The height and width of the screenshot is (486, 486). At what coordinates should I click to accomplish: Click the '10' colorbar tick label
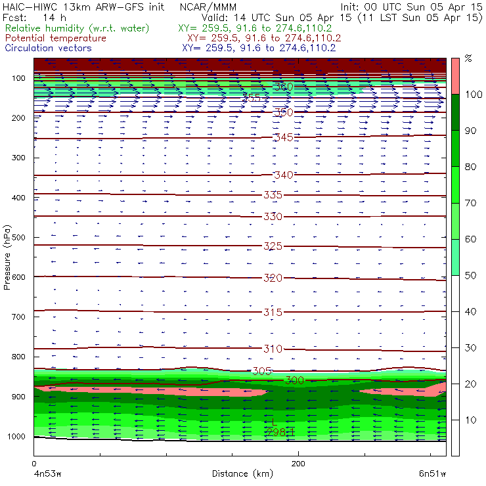470,420
